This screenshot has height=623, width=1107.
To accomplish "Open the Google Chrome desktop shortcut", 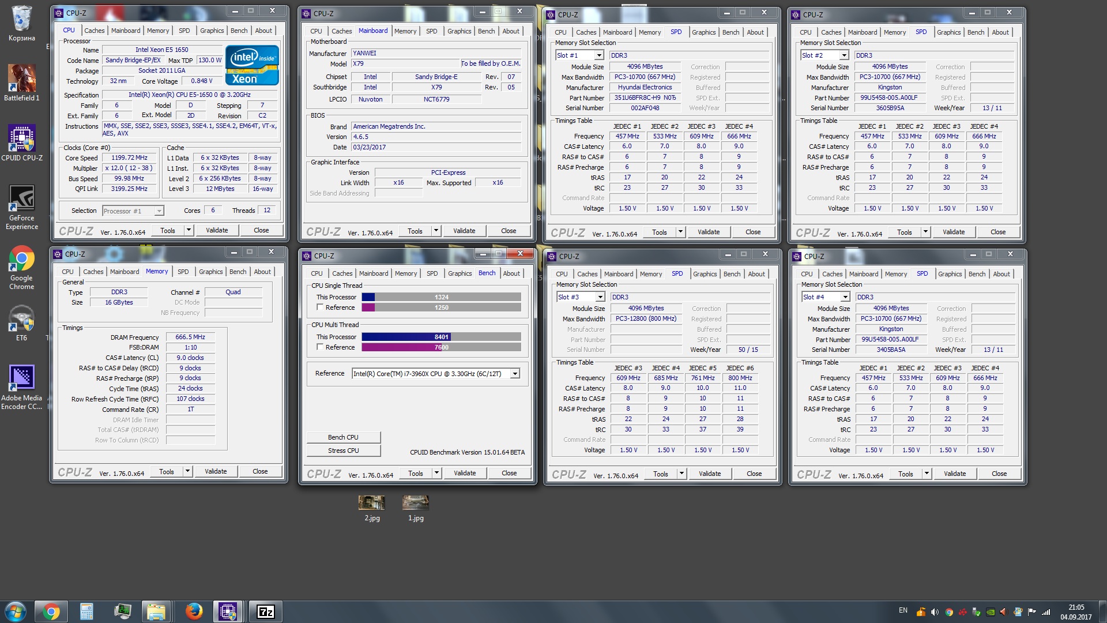I will 21,259.
